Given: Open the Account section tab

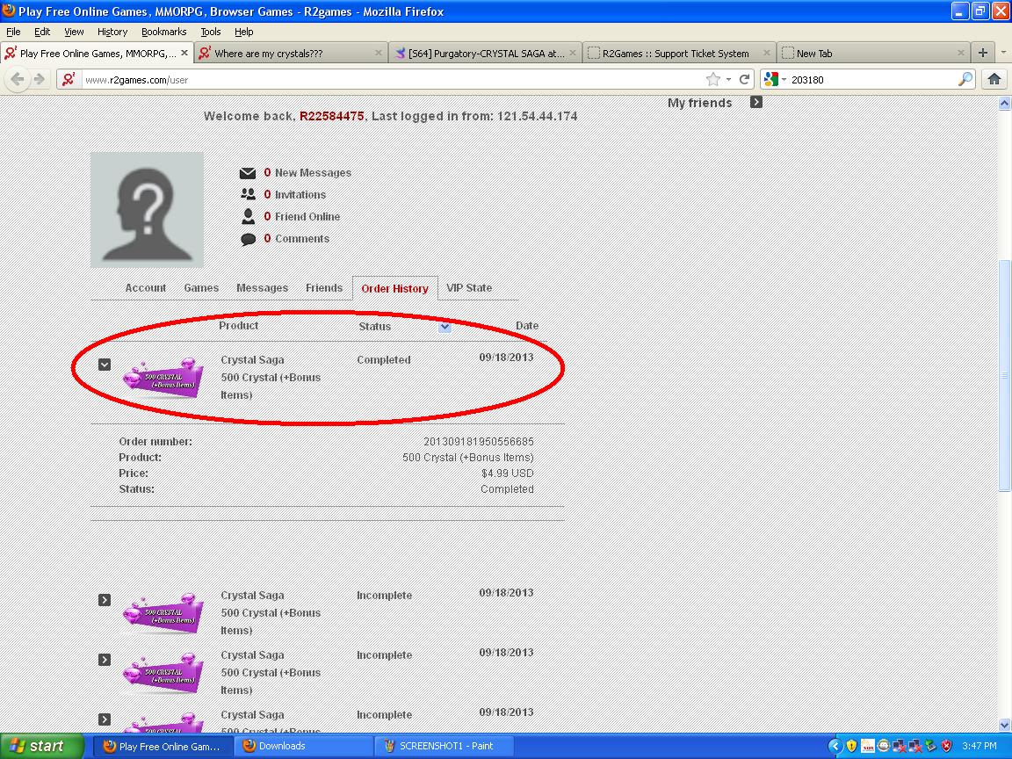Looking at the screenshot, I should [x=145, y=288].
